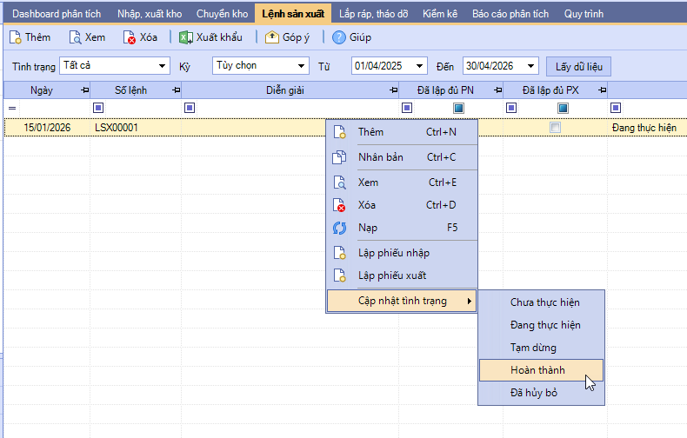Click the Xuất khẩu Excel export icon
Screen dimensions: 687x438
(x=186, y=37)
